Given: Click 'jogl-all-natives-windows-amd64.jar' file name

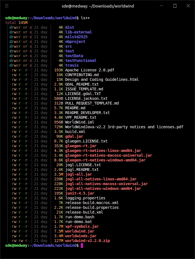Looking at the screenshot, I should 103,189.
